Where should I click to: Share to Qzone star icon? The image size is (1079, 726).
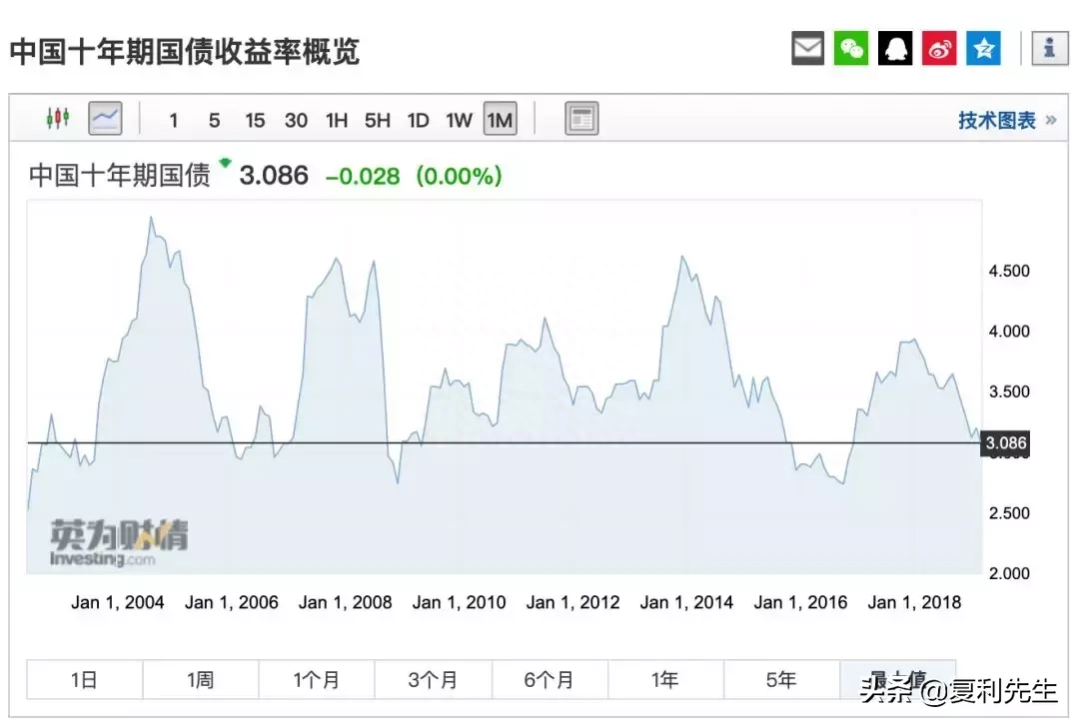[983, 48]
